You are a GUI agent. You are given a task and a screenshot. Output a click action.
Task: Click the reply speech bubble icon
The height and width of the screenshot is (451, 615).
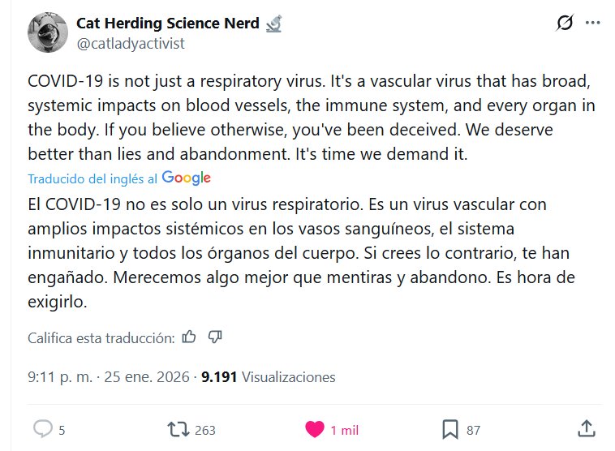[42, 429]
